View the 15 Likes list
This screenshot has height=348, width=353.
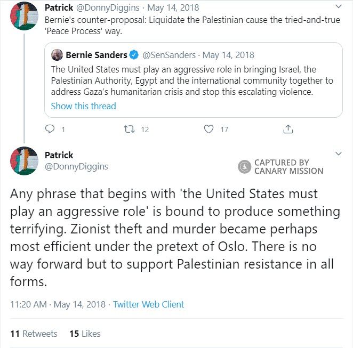point(85,334)
